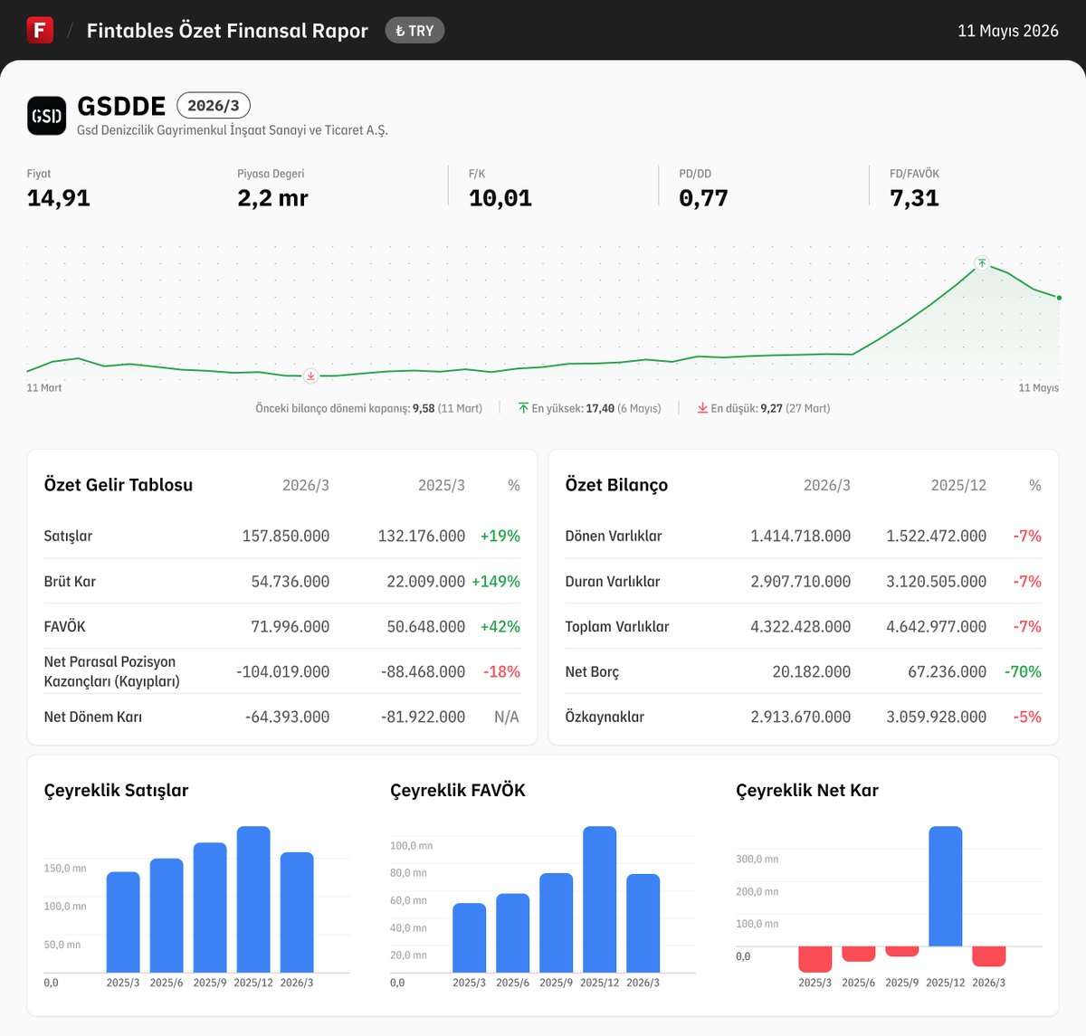Click the blue 2025/12 bar in Net Kar chart
This screenshot has height=1036, width=1086.
[x=946, y=886]
